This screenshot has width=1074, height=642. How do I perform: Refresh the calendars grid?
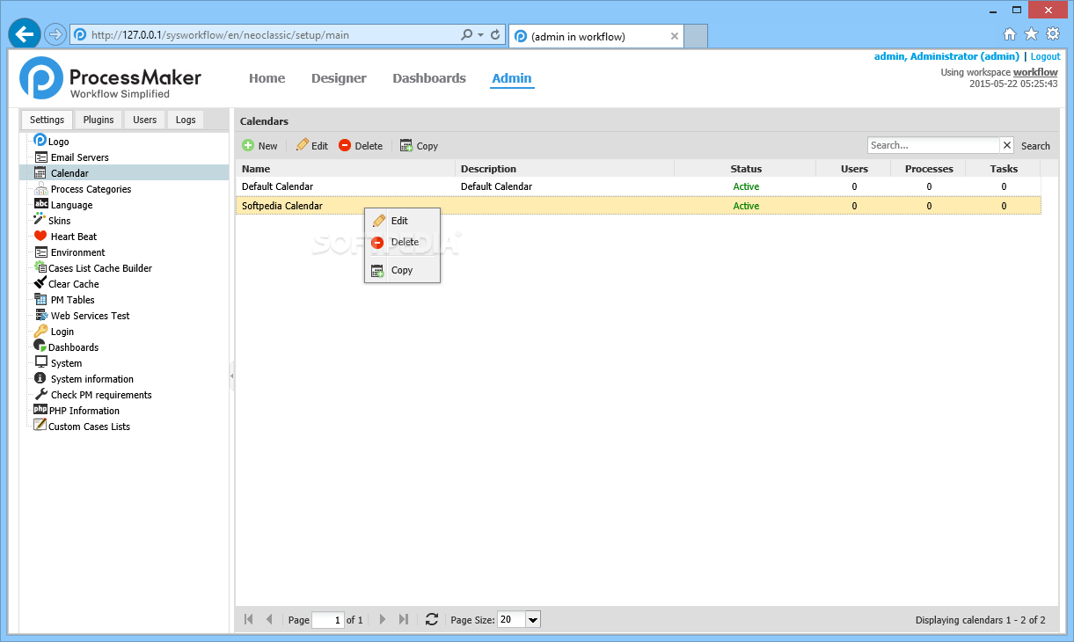coord(431,619)
